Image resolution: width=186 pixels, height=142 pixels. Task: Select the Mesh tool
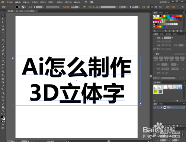(x=3, y=79)
